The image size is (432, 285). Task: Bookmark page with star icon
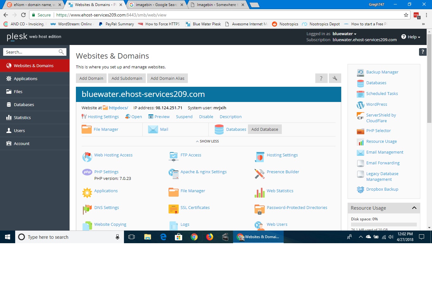406,15
